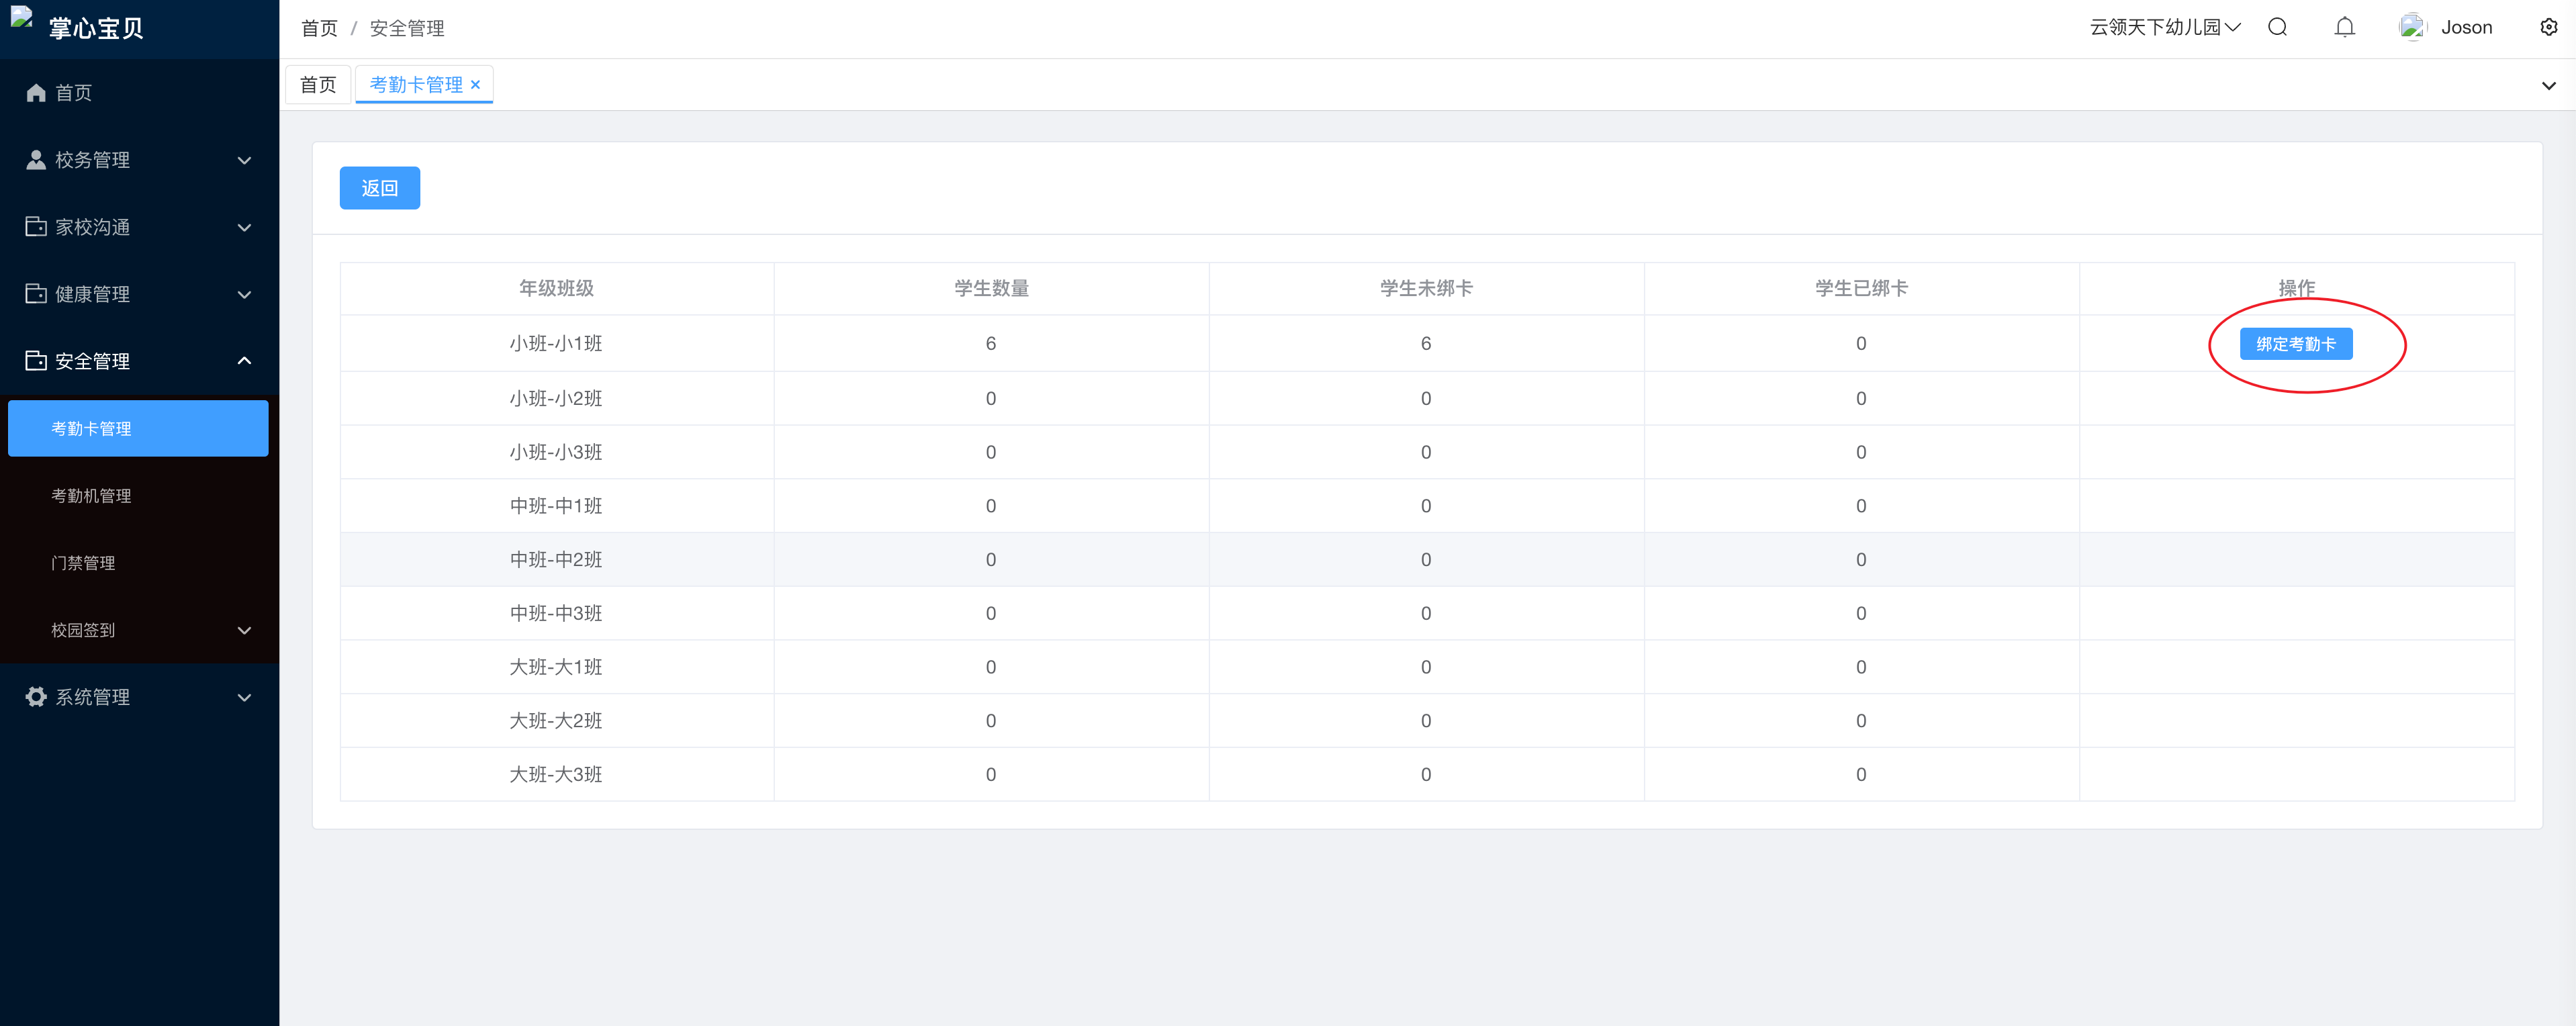The image size is (2576, 1026).
Task: Select the 大班-大1班 row cell
Action: tap(556, 667)
